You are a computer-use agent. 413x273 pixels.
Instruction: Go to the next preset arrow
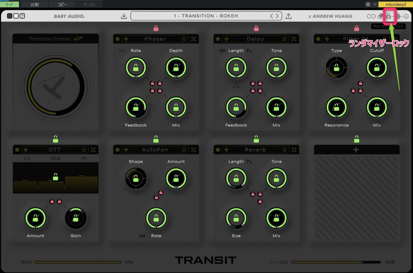(x=277, y=16)
